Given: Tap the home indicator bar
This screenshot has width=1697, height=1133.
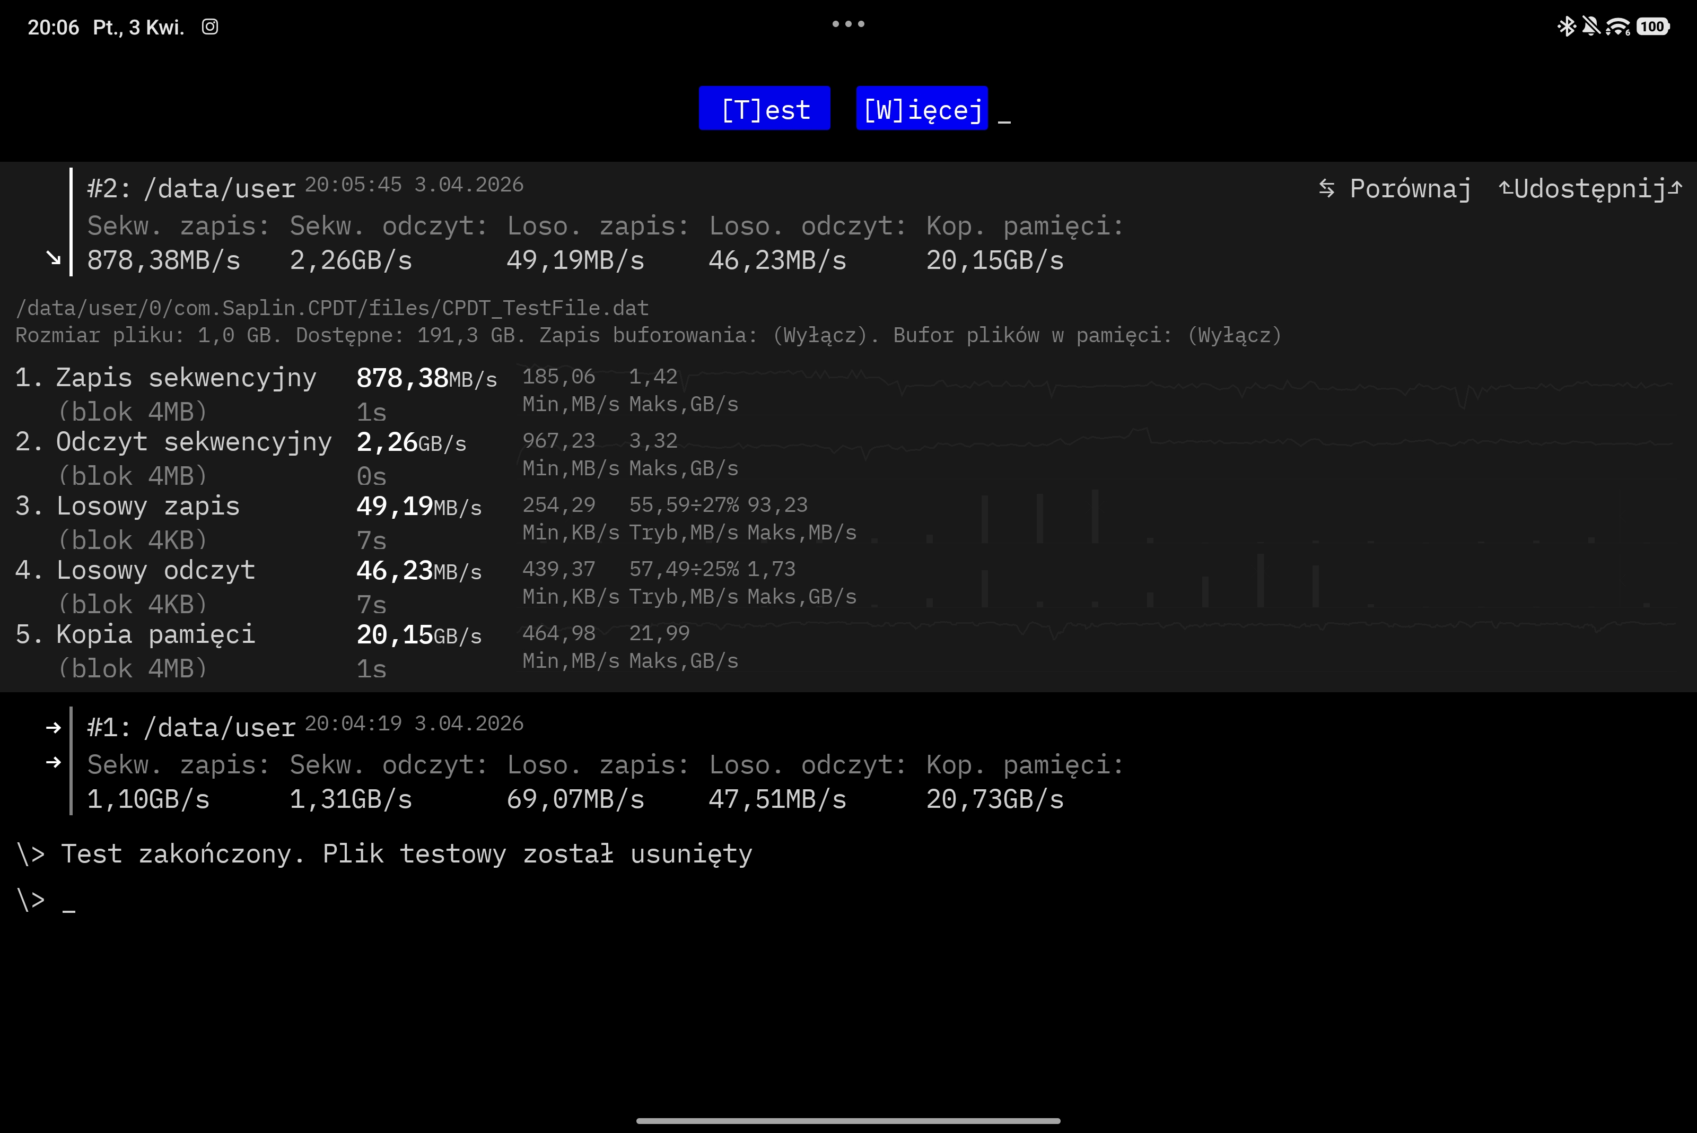Looking at the screenshot, I should pos(848,1121).
